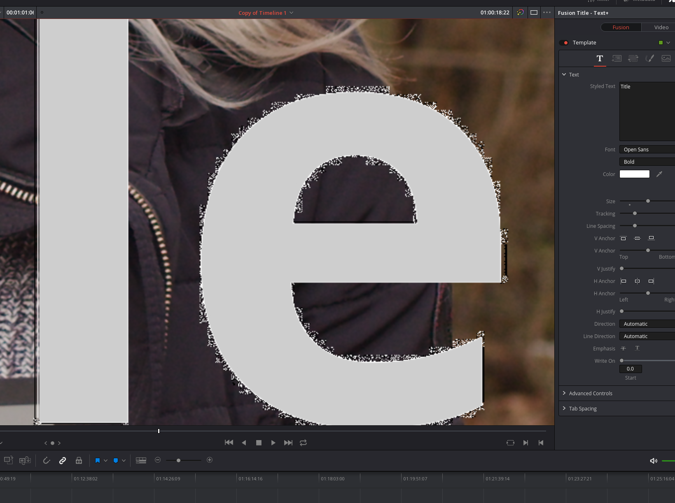
Task: Open the Image tab icon in inspector
Action: coord(666,58)
